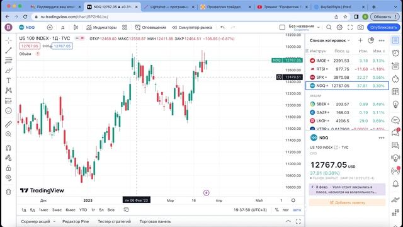The height and width of the screenshot is (227, 403).
Task: Select the zoom in tool
Action: point(8,134)
